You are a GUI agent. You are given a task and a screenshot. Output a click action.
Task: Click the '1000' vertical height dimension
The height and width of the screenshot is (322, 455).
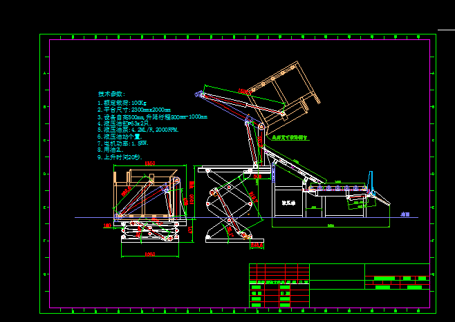[x=192, y=199]
